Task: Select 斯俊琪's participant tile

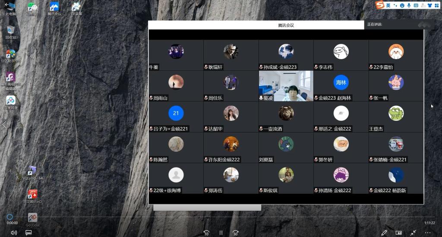Action: [x=286, y=178]
